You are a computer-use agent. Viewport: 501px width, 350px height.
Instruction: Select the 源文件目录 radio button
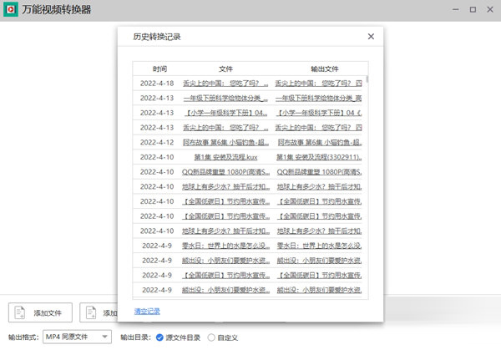point(159,337)
